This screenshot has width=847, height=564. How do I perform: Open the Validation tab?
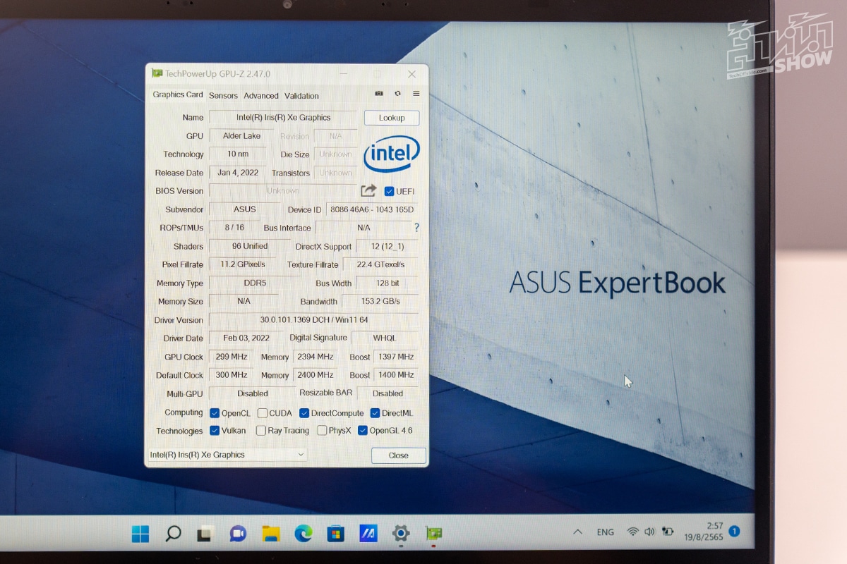[301, 96]
